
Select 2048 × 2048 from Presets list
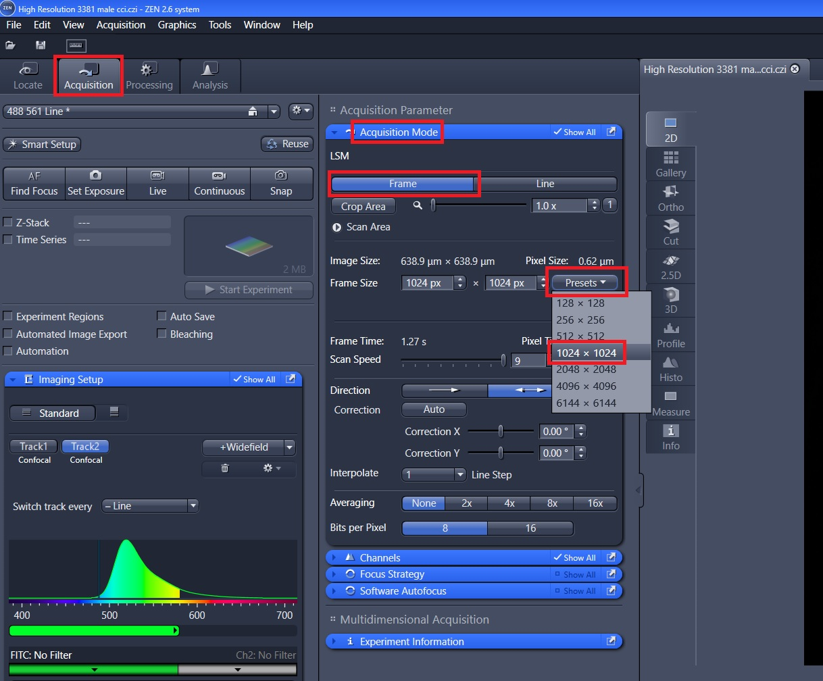[586, 370]
